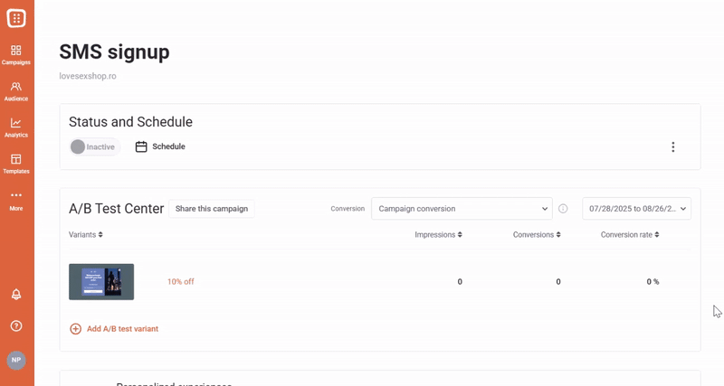
Task: Open the 10% off variant thumbnail
Action: click(x=101, y=282)
